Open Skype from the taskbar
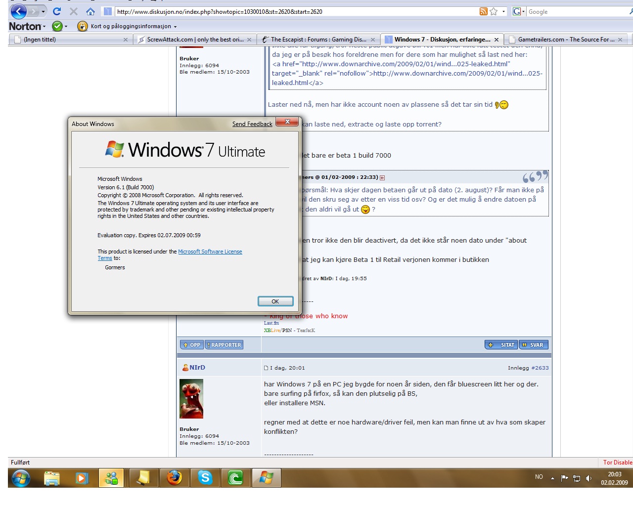This screenshot has height=506, width=633. pyautogui.click(x=205, y=478)
